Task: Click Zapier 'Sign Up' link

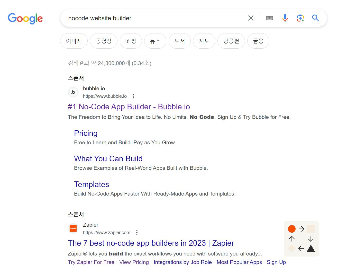Action: [276, 262]
